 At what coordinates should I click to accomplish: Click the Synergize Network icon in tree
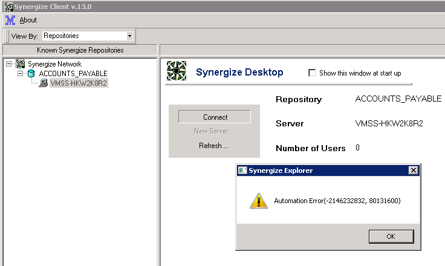(20, 64)
